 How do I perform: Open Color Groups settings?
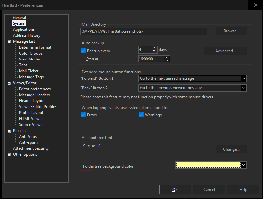pos(31,53)
